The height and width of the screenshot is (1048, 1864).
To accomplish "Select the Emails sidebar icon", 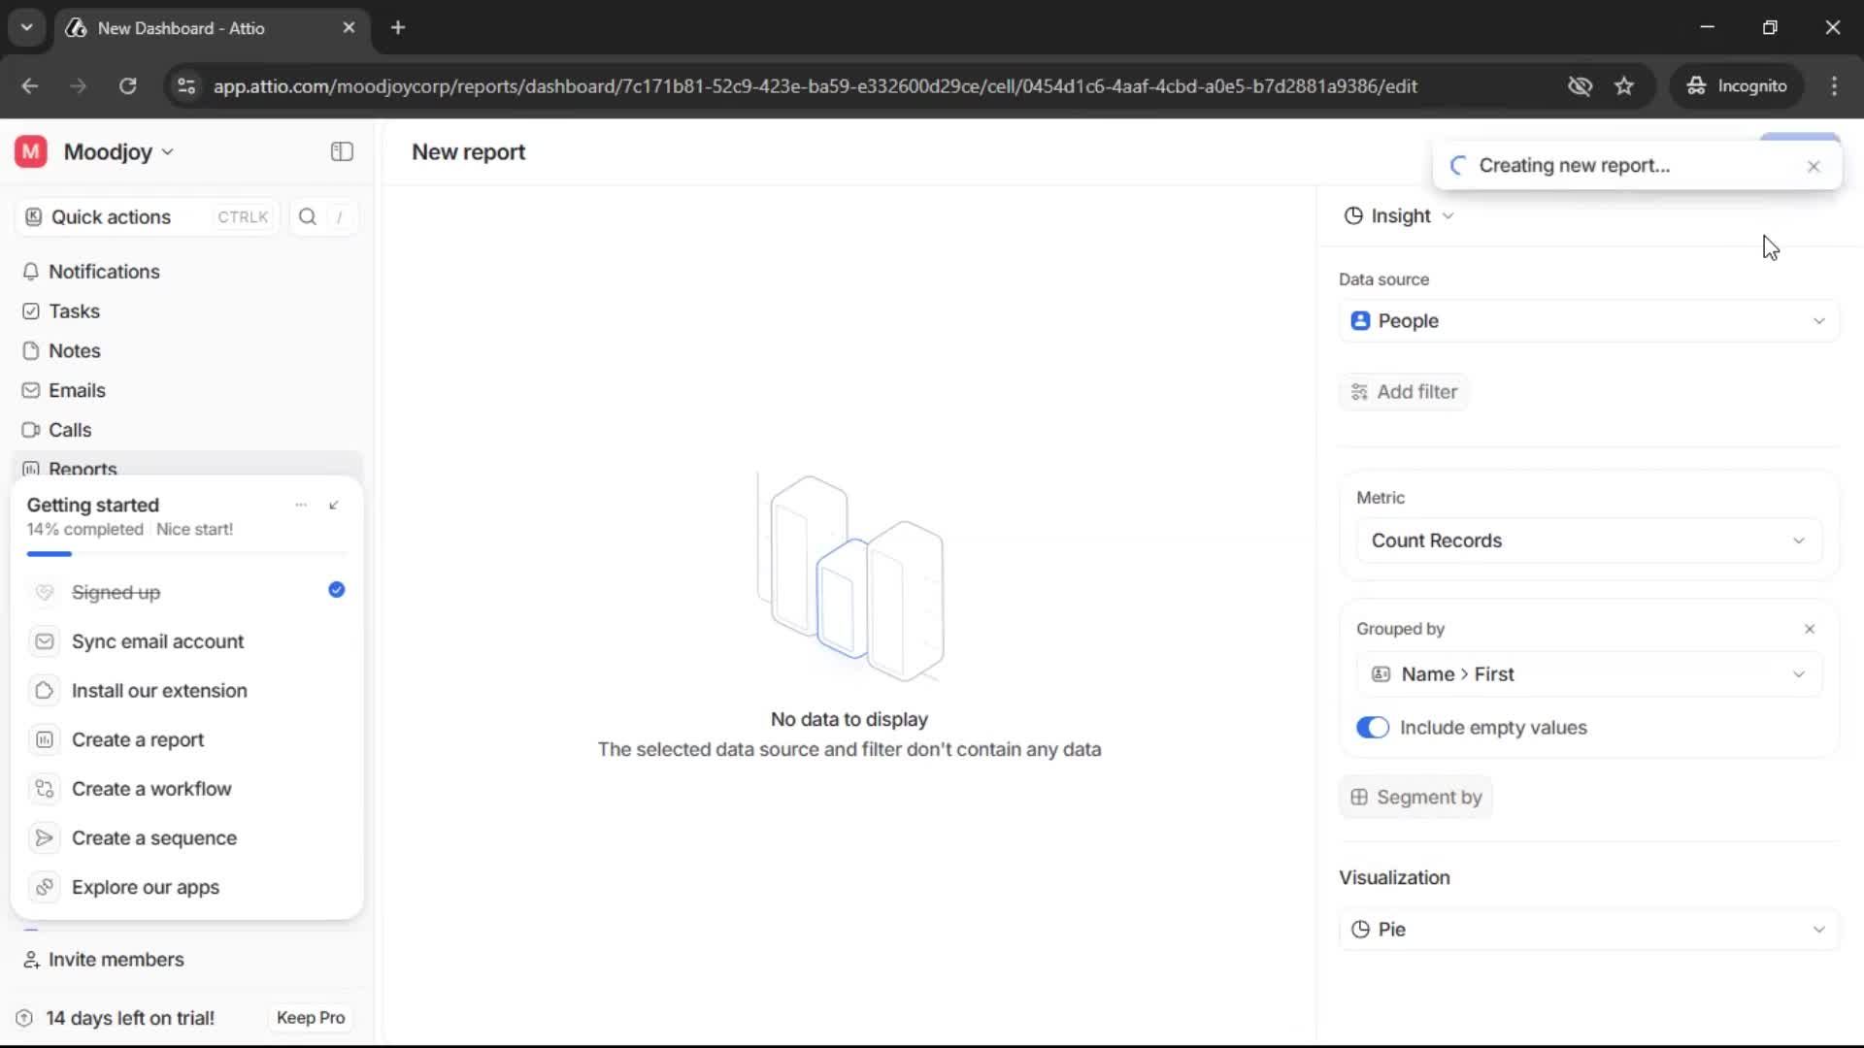I will 32,390.
